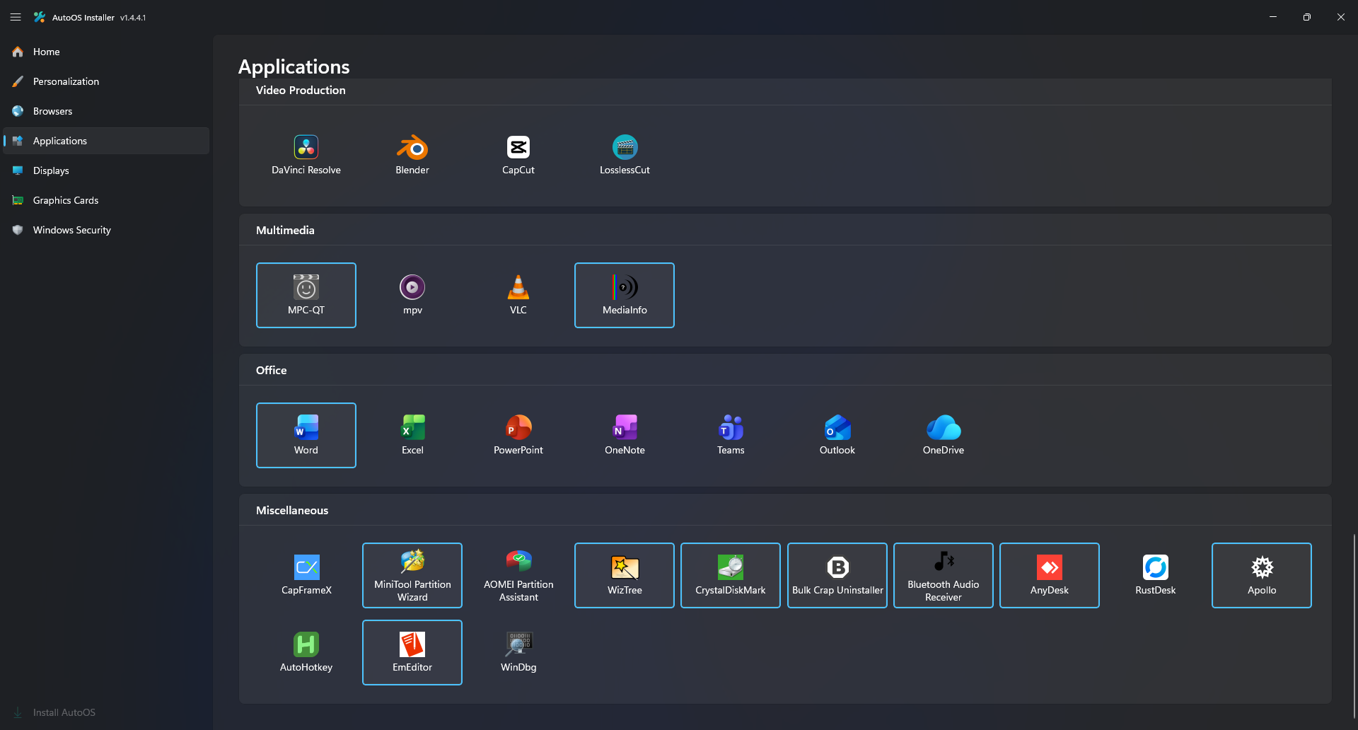Deselect the EmEditor tile

[x=412, y=652]
